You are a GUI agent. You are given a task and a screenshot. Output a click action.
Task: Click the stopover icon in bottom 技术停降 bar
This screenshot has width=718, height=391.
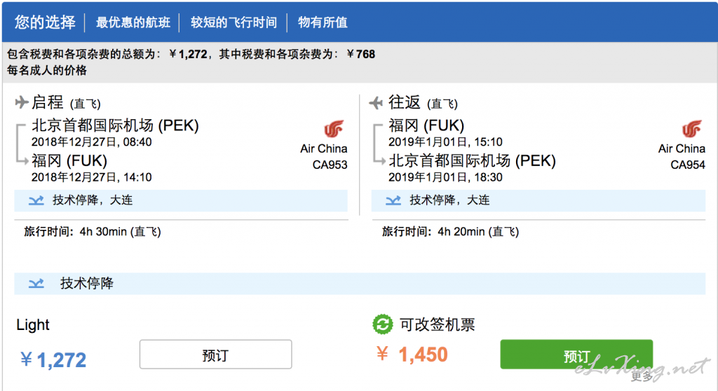coord(36,283)
